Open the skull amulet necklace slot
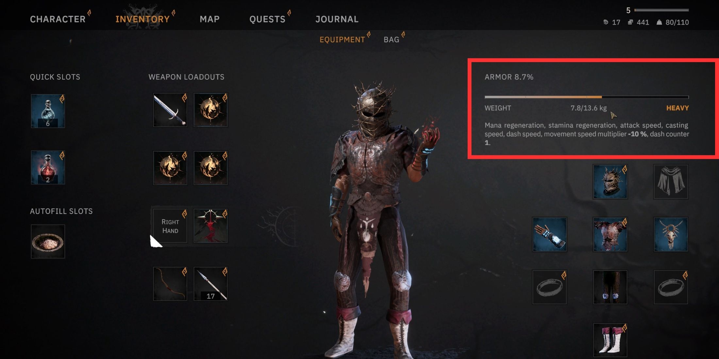Image resolution: width=719 pixels, height=359 pixels. click(671, 234)
